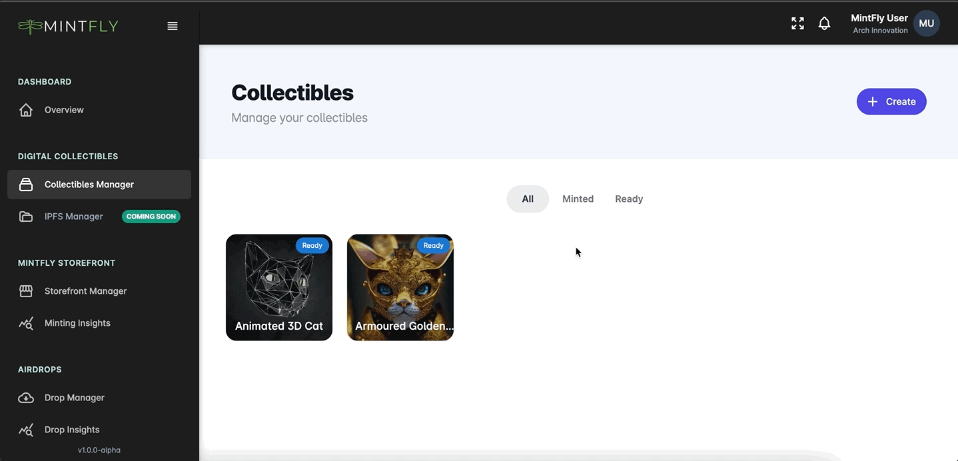Image resolution: width=958 pixels, height=461 pixels.
Task: Click the Overview home icon
Action: [26, 110]
